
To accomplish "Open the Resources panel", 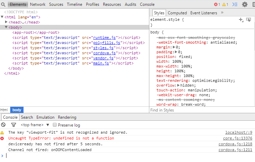I will (112, 4).
